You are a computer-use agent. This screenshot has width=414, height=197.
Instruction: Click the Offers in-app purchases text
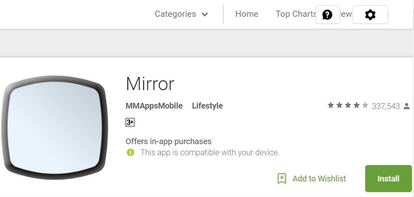(x=169, y=141)
